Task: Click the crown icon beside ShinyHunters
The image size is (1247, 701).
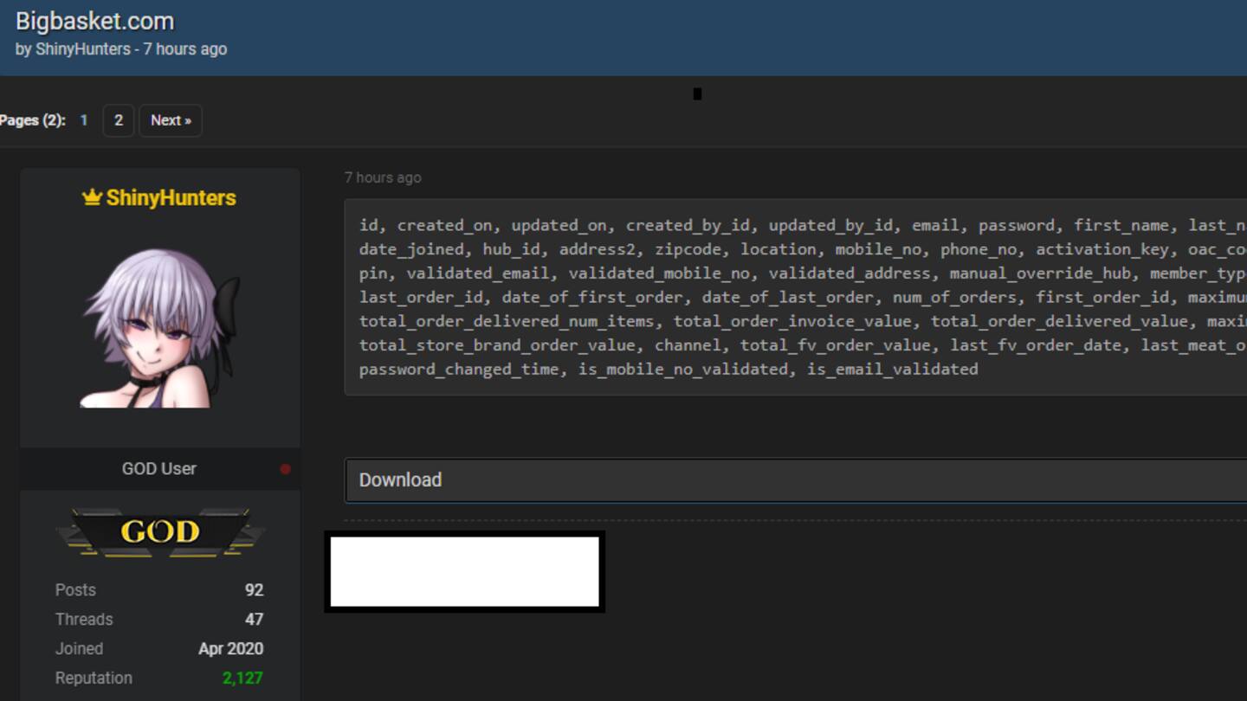Action: [x=93, y=198]
